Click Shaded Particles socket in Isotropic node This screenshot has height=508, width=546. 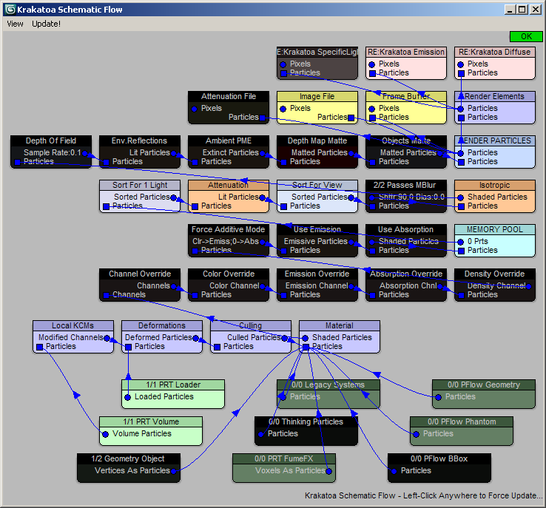click(x=461, y=197)
